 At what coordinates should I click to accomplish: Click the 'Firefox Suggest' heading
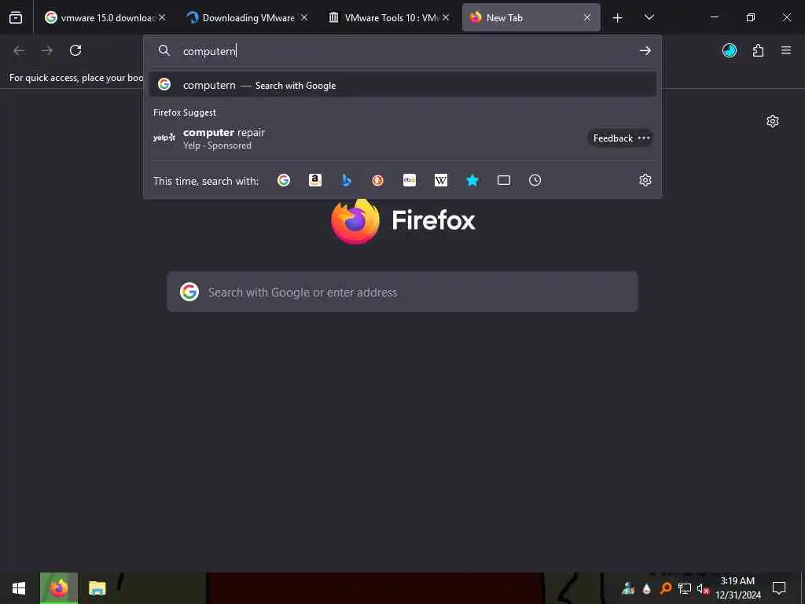[x=185, y=112]
